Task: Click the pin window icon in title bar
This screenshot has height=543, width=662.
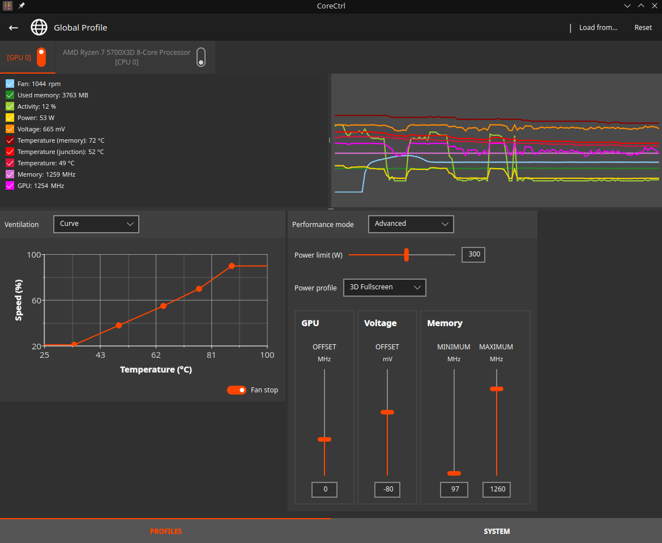Action: (22, 6)
